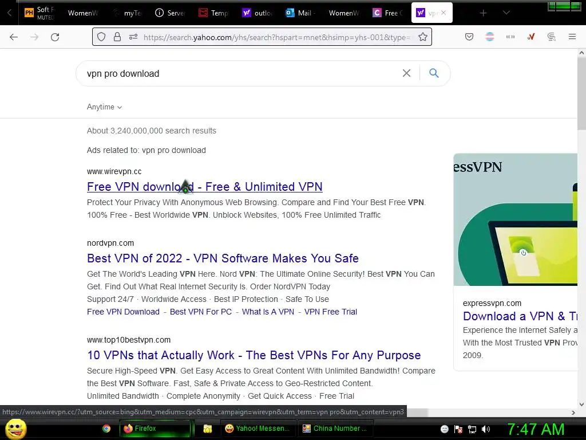Click the red V extension icon
The width and height of the screenshot is (586, 440).
(x=530, y=37)
